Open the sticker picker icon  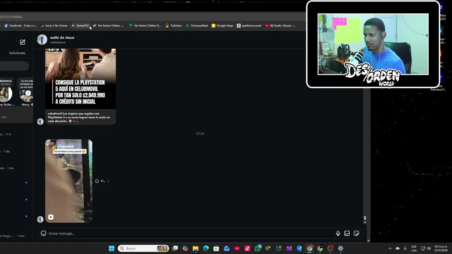356,233
